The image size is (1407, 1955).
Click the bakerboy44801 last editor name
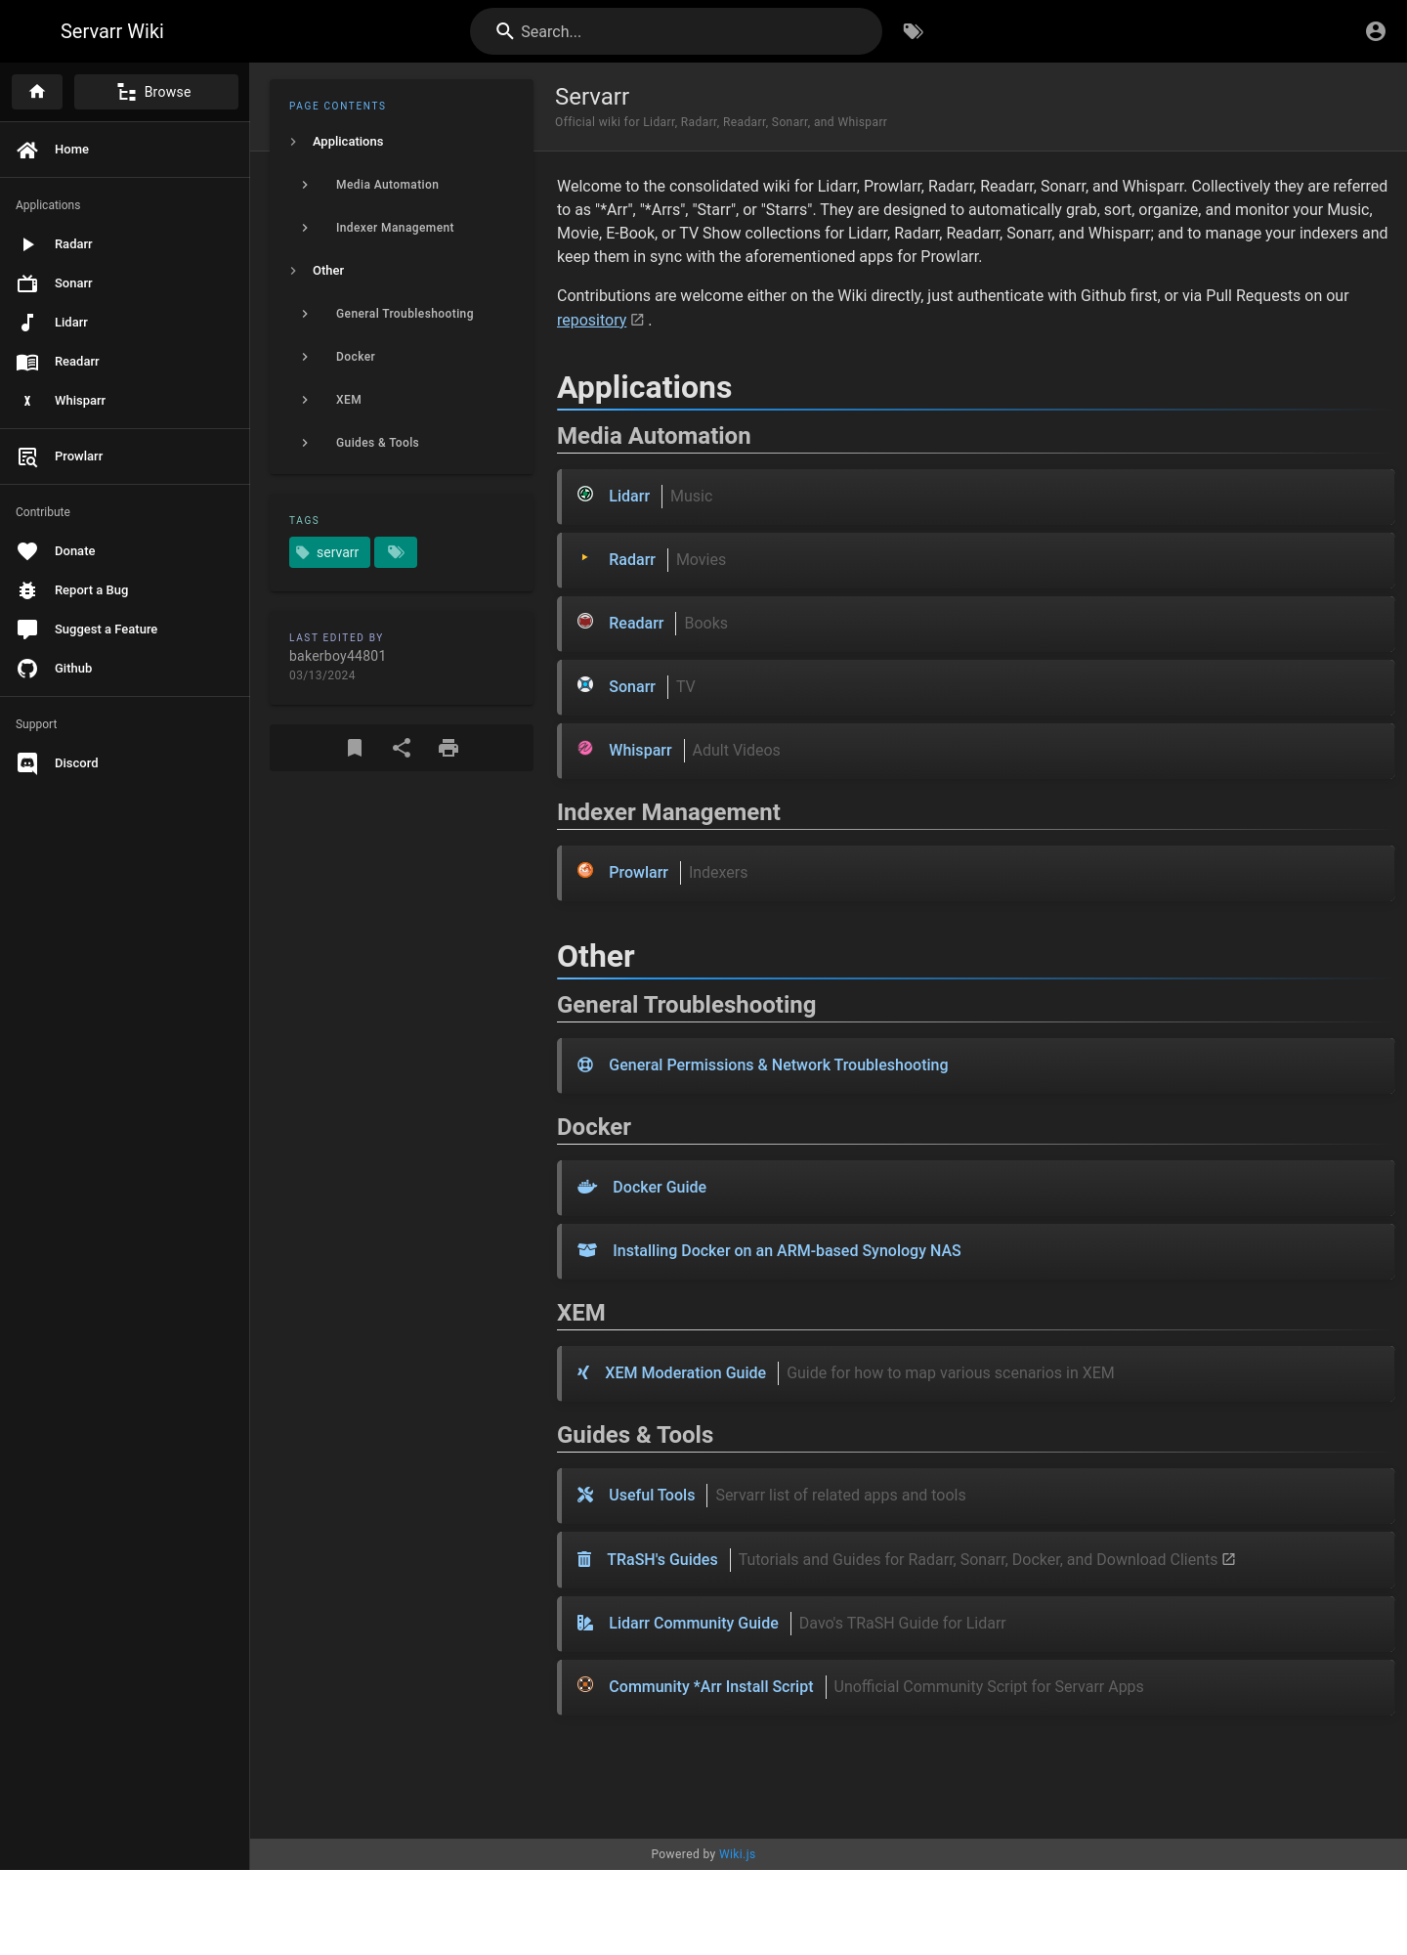[x=337, y=656]
